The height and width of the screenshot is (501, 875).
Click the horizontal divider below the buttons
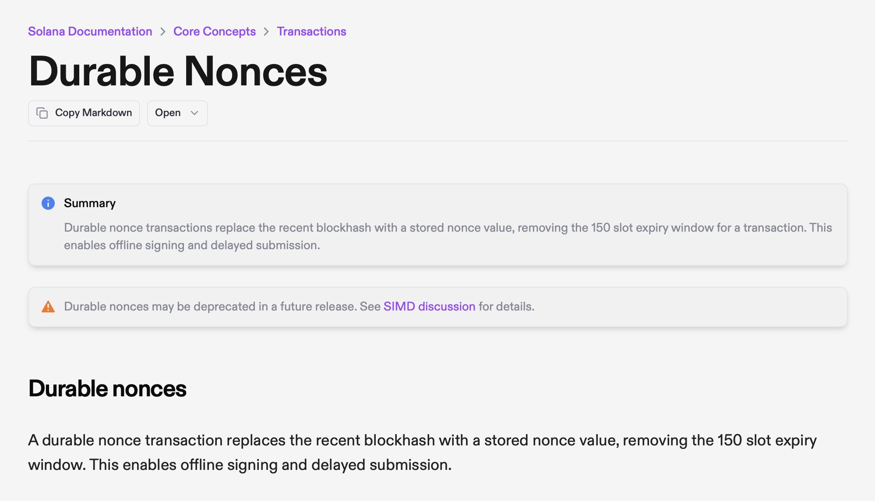tap(438, 141)
